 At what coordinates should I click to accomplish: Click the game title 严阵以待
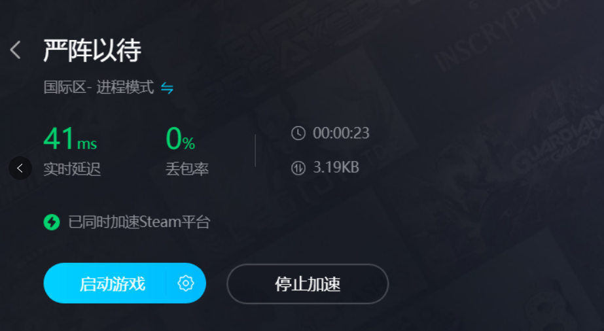[x=92, y=50]
